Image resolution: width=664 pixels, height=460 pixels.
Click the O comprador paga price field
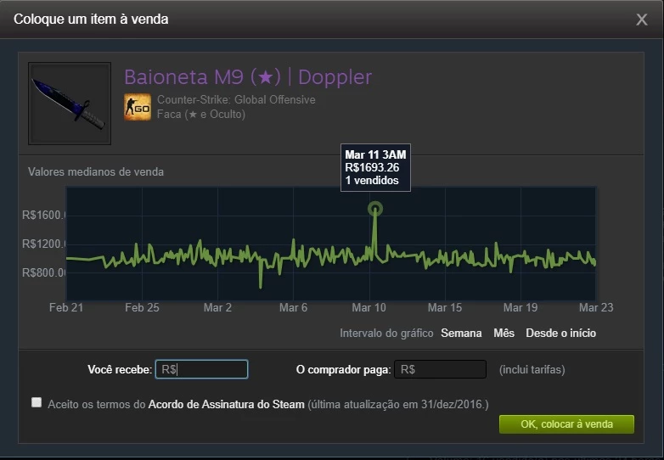(x=440, y=369)
